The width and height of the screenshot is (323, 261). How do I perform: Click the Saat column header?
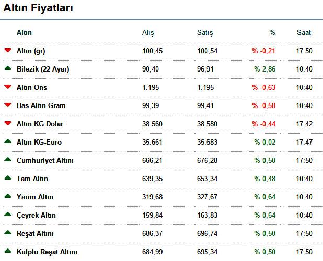[x=304, y=32]
